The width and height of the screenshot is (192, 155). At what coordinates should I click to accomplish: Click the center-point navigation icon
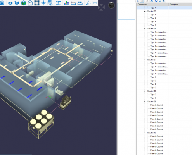tap(43, 3)
